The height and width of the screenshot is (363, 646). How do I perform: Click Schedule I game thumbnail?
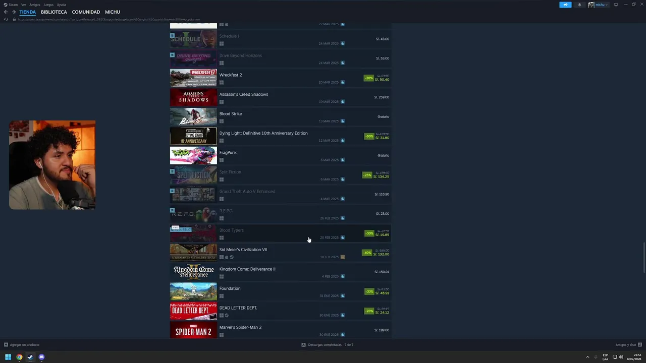[193, 39]
